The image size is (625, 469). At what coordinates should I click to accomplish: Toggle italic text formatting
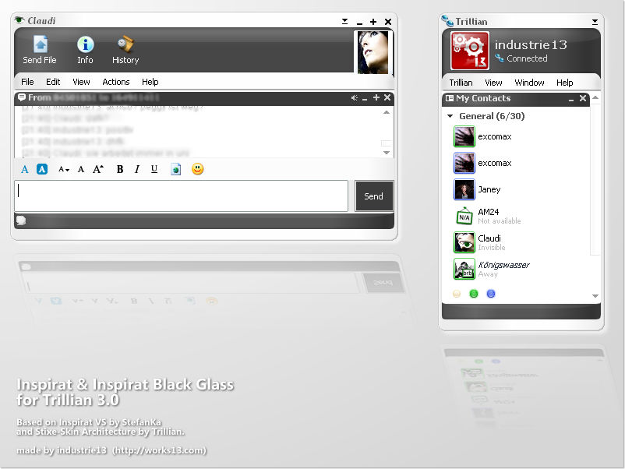(136, 169)
